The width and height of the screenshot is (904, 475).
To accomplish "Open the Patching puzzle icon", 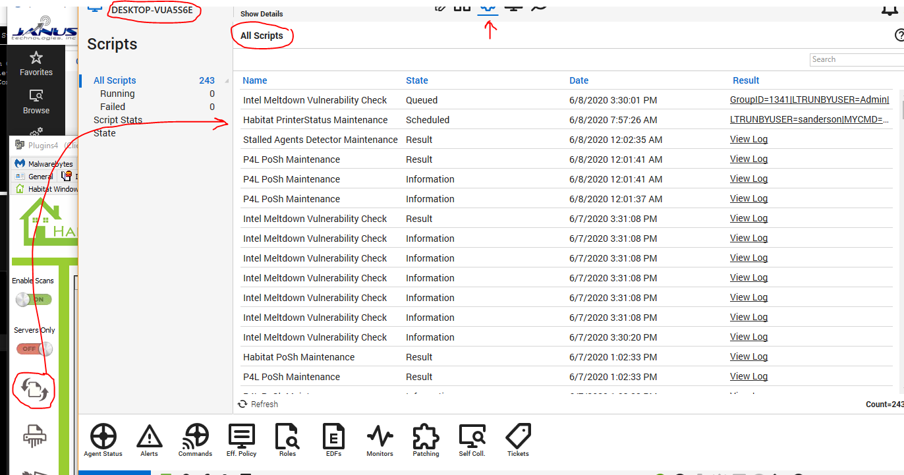I will click(x=426, y=437).
